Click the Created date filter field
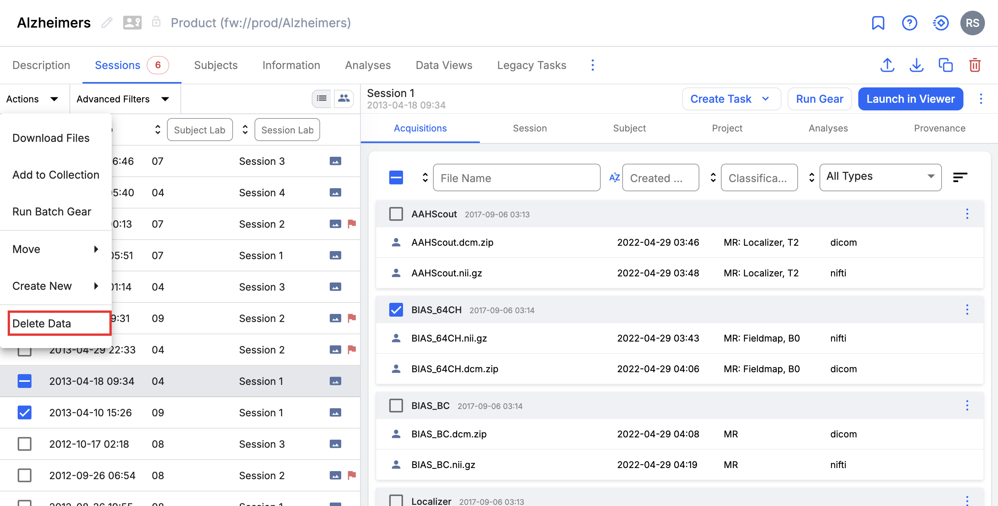The height and width of the screenshot is (506, 998). pos(660,177)
